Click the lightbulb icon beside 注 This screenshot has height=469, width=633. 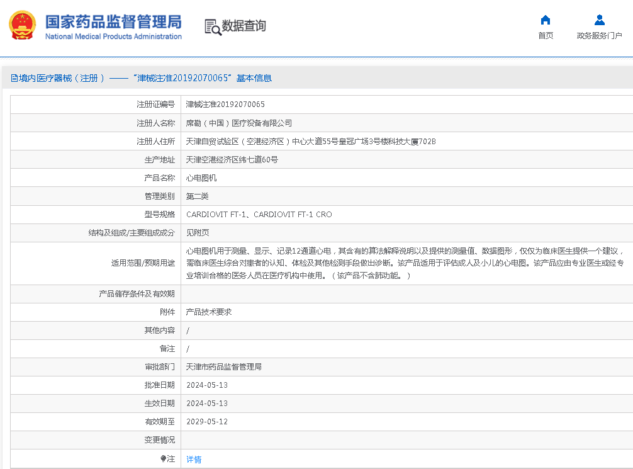tap(164, 459)
